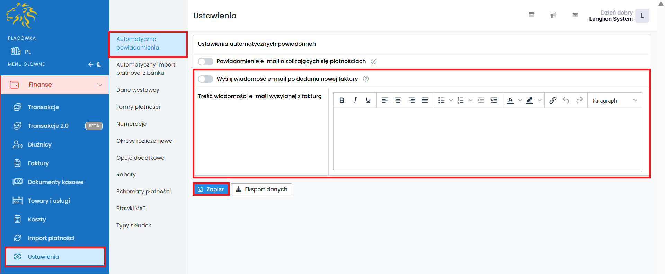Open the text highlight color picker
Viewport: 665px width, 274px height.
(539, 100)
